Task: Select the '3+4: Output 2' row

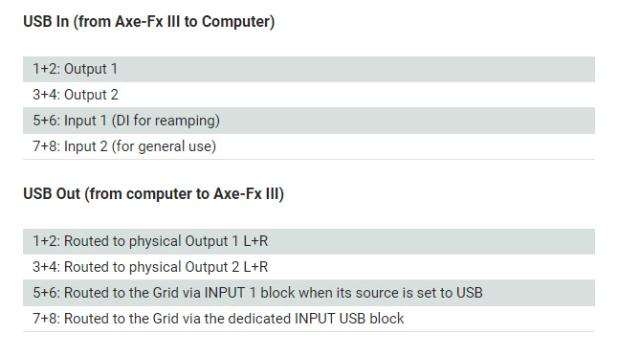Action: pos(309,95)
